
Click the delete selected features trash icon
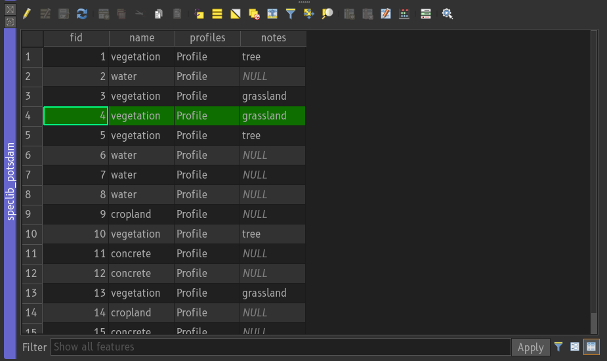(121, 14)
